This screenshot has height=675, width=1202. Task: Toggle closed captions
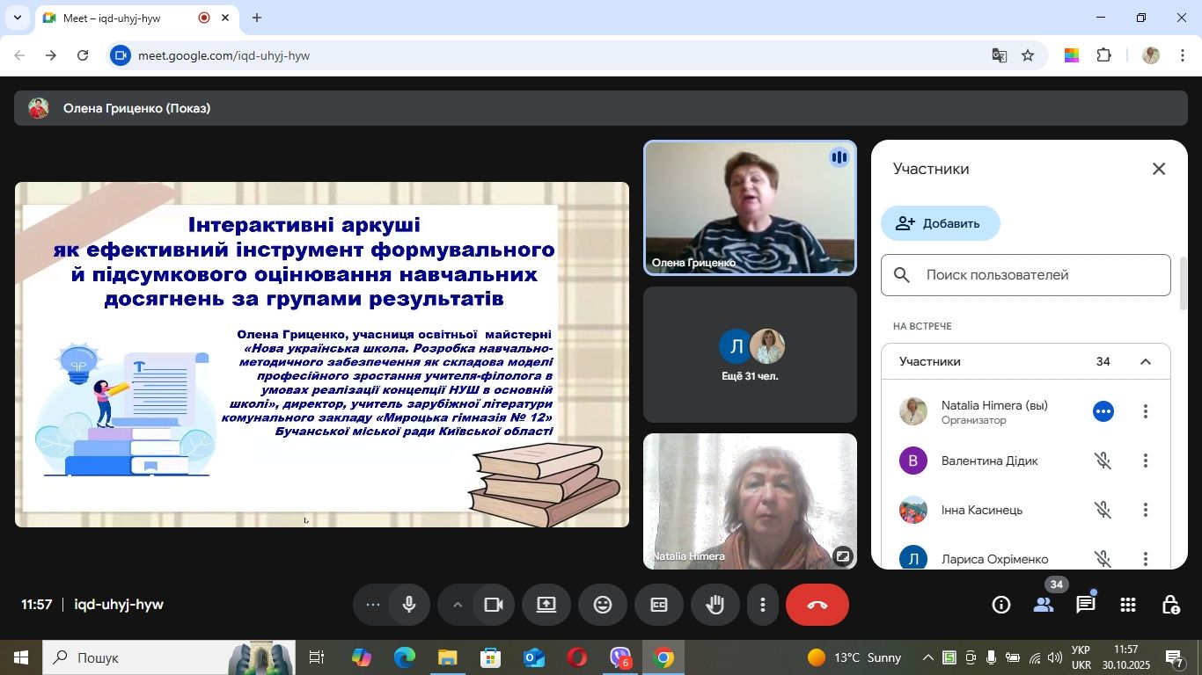[659, 605]
